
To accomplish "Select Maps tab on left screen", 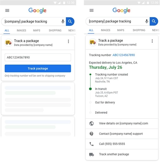I will pyautogui.click(x=37, y=31).
